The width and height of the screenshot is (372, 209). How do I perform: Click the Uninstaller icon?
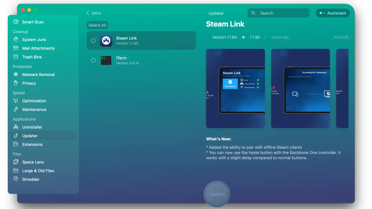point(16,127)
